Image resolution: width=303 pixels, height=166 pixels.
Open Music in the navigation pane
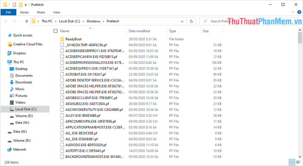pos(17,89)
